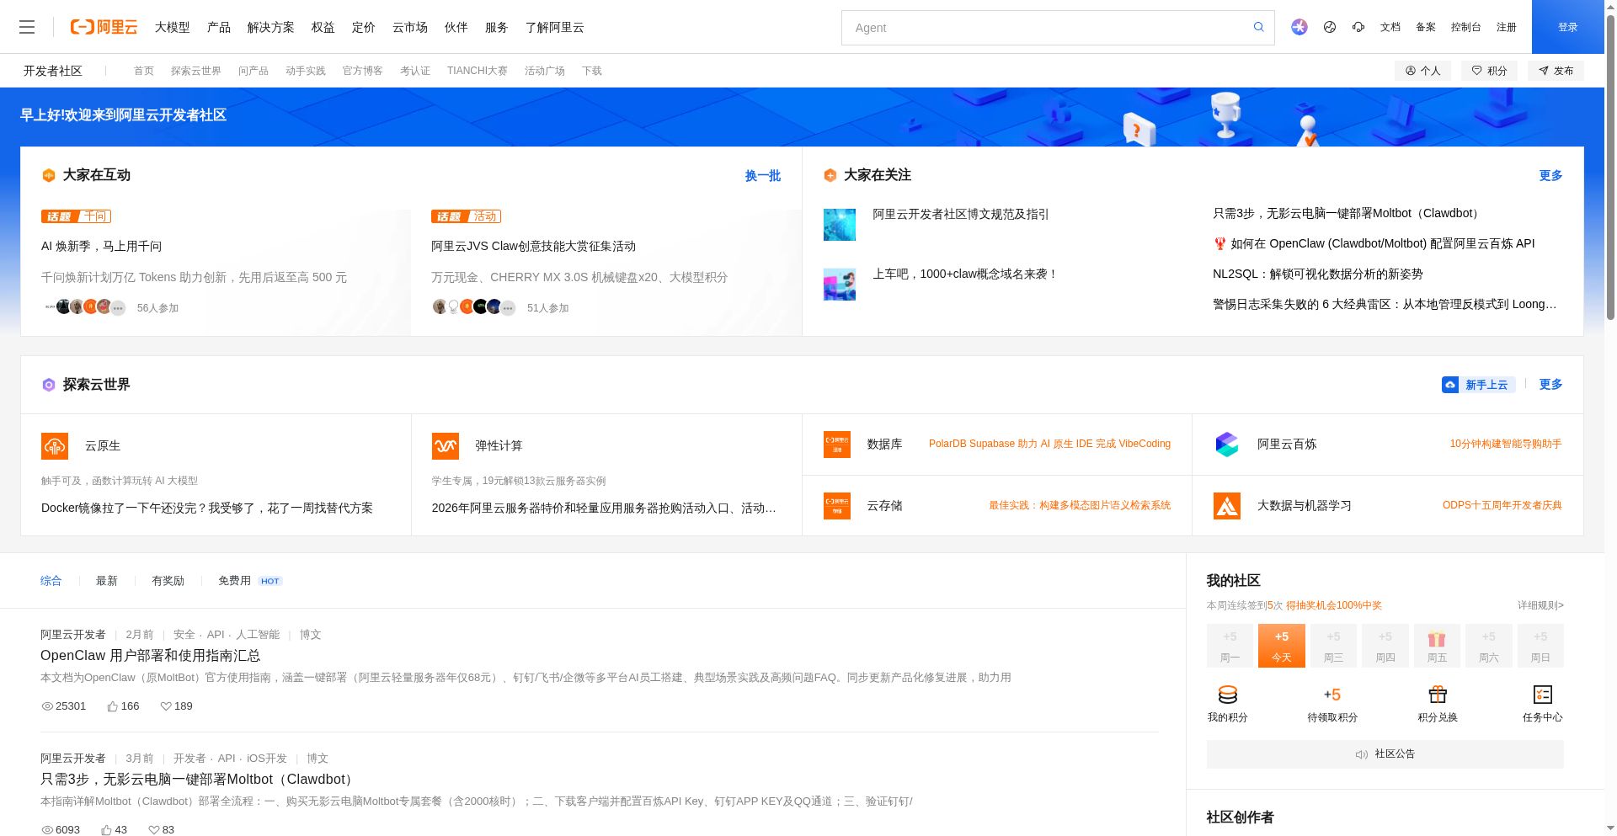Viewport: 1617px width, 836px height.
Task: Click the 社区公告 speaker announcement icon
Action: point(1362,753)
